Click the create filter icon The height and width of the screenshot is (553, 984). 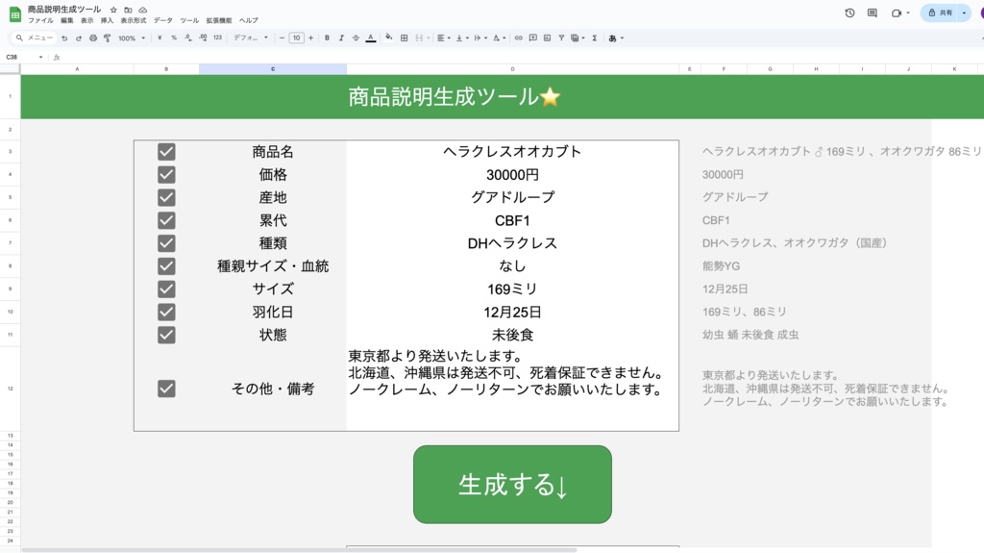tap(561, 38)
